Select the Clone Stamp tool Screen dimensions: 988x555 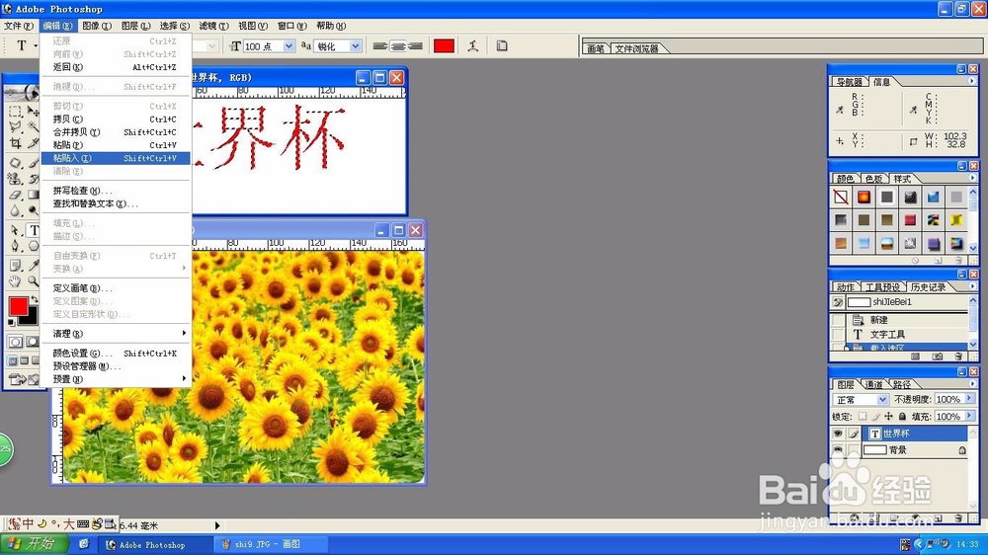point(15,180)
